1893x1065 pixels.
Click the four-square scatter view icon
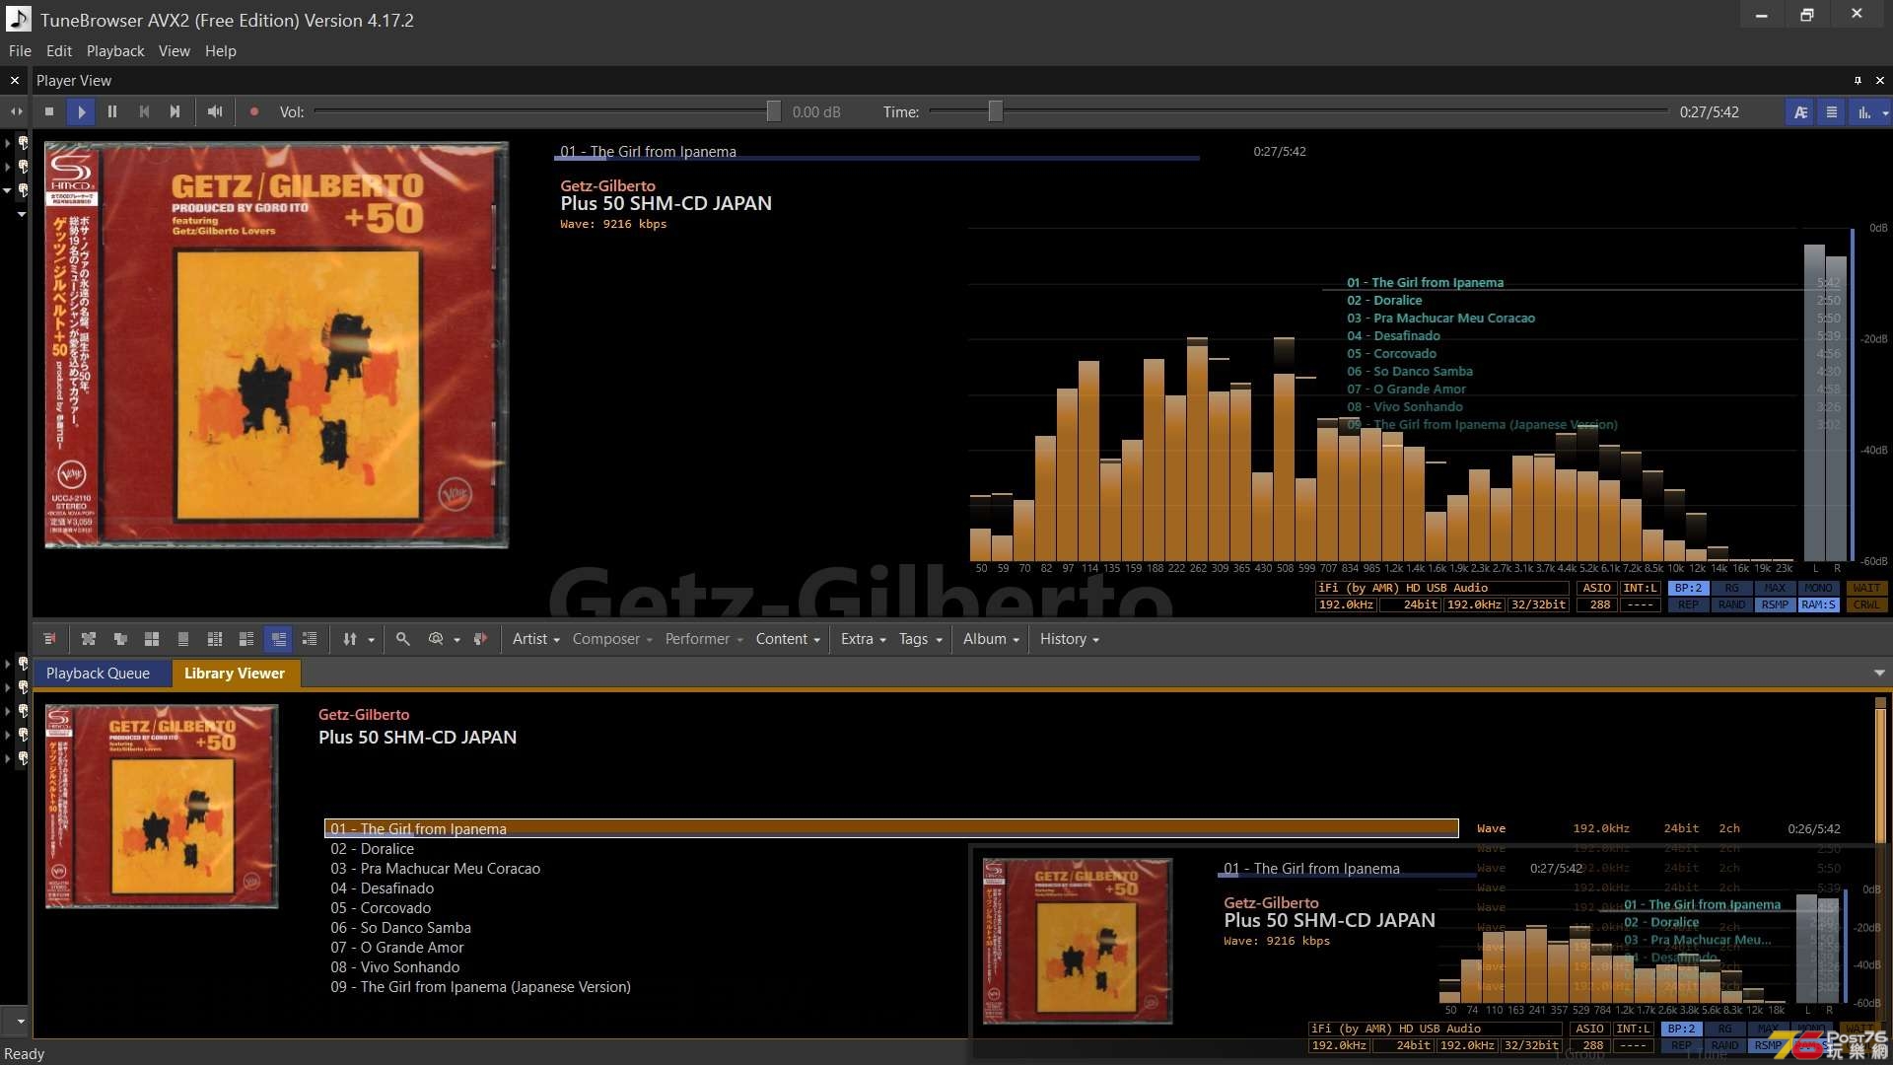[88, 639]
